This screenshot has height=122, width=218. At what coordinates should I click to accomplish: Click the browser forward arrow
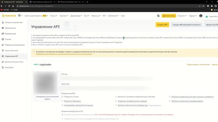[5, 6]
